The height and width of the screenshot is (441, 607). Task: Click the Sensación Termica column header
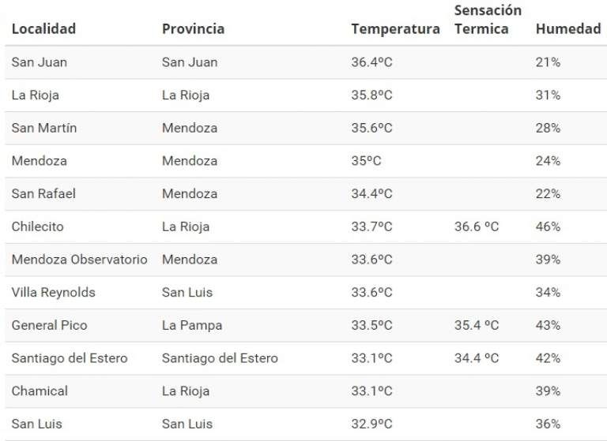[488, 20]
